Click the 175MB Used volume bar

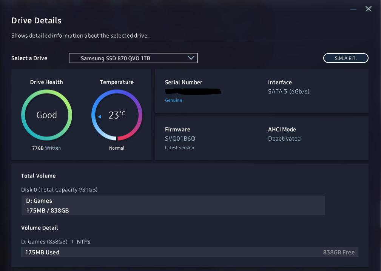[190, 252]
